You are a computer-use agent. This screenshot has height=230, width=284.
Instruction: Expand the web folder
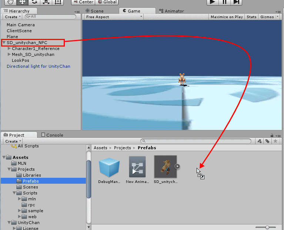[19, 217]
